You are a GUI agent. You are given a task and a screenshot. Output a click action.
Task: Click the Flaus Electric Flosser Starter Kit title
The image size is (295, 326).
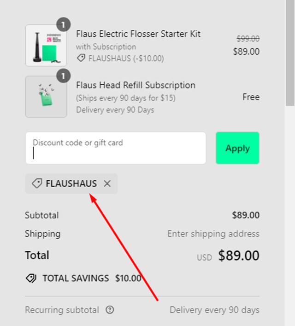(138, 34)
